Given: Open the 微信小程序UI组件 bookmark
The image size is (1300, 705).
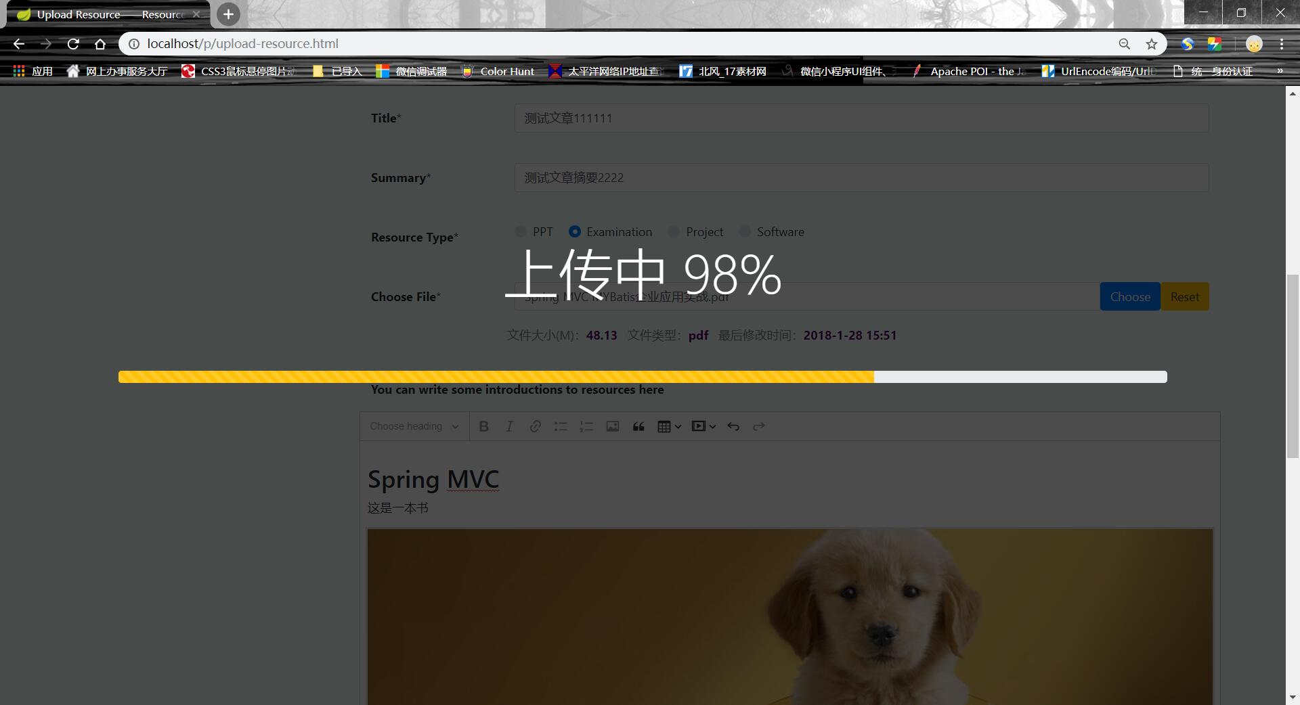Looking at the screenshot, I should [838, 71].
